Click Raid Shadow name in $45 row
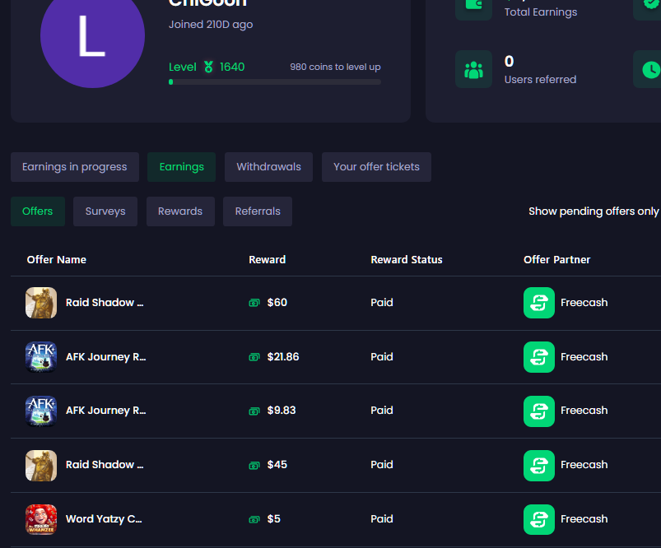The width and height of the screenshot is (661, 548). click(105, 465)
